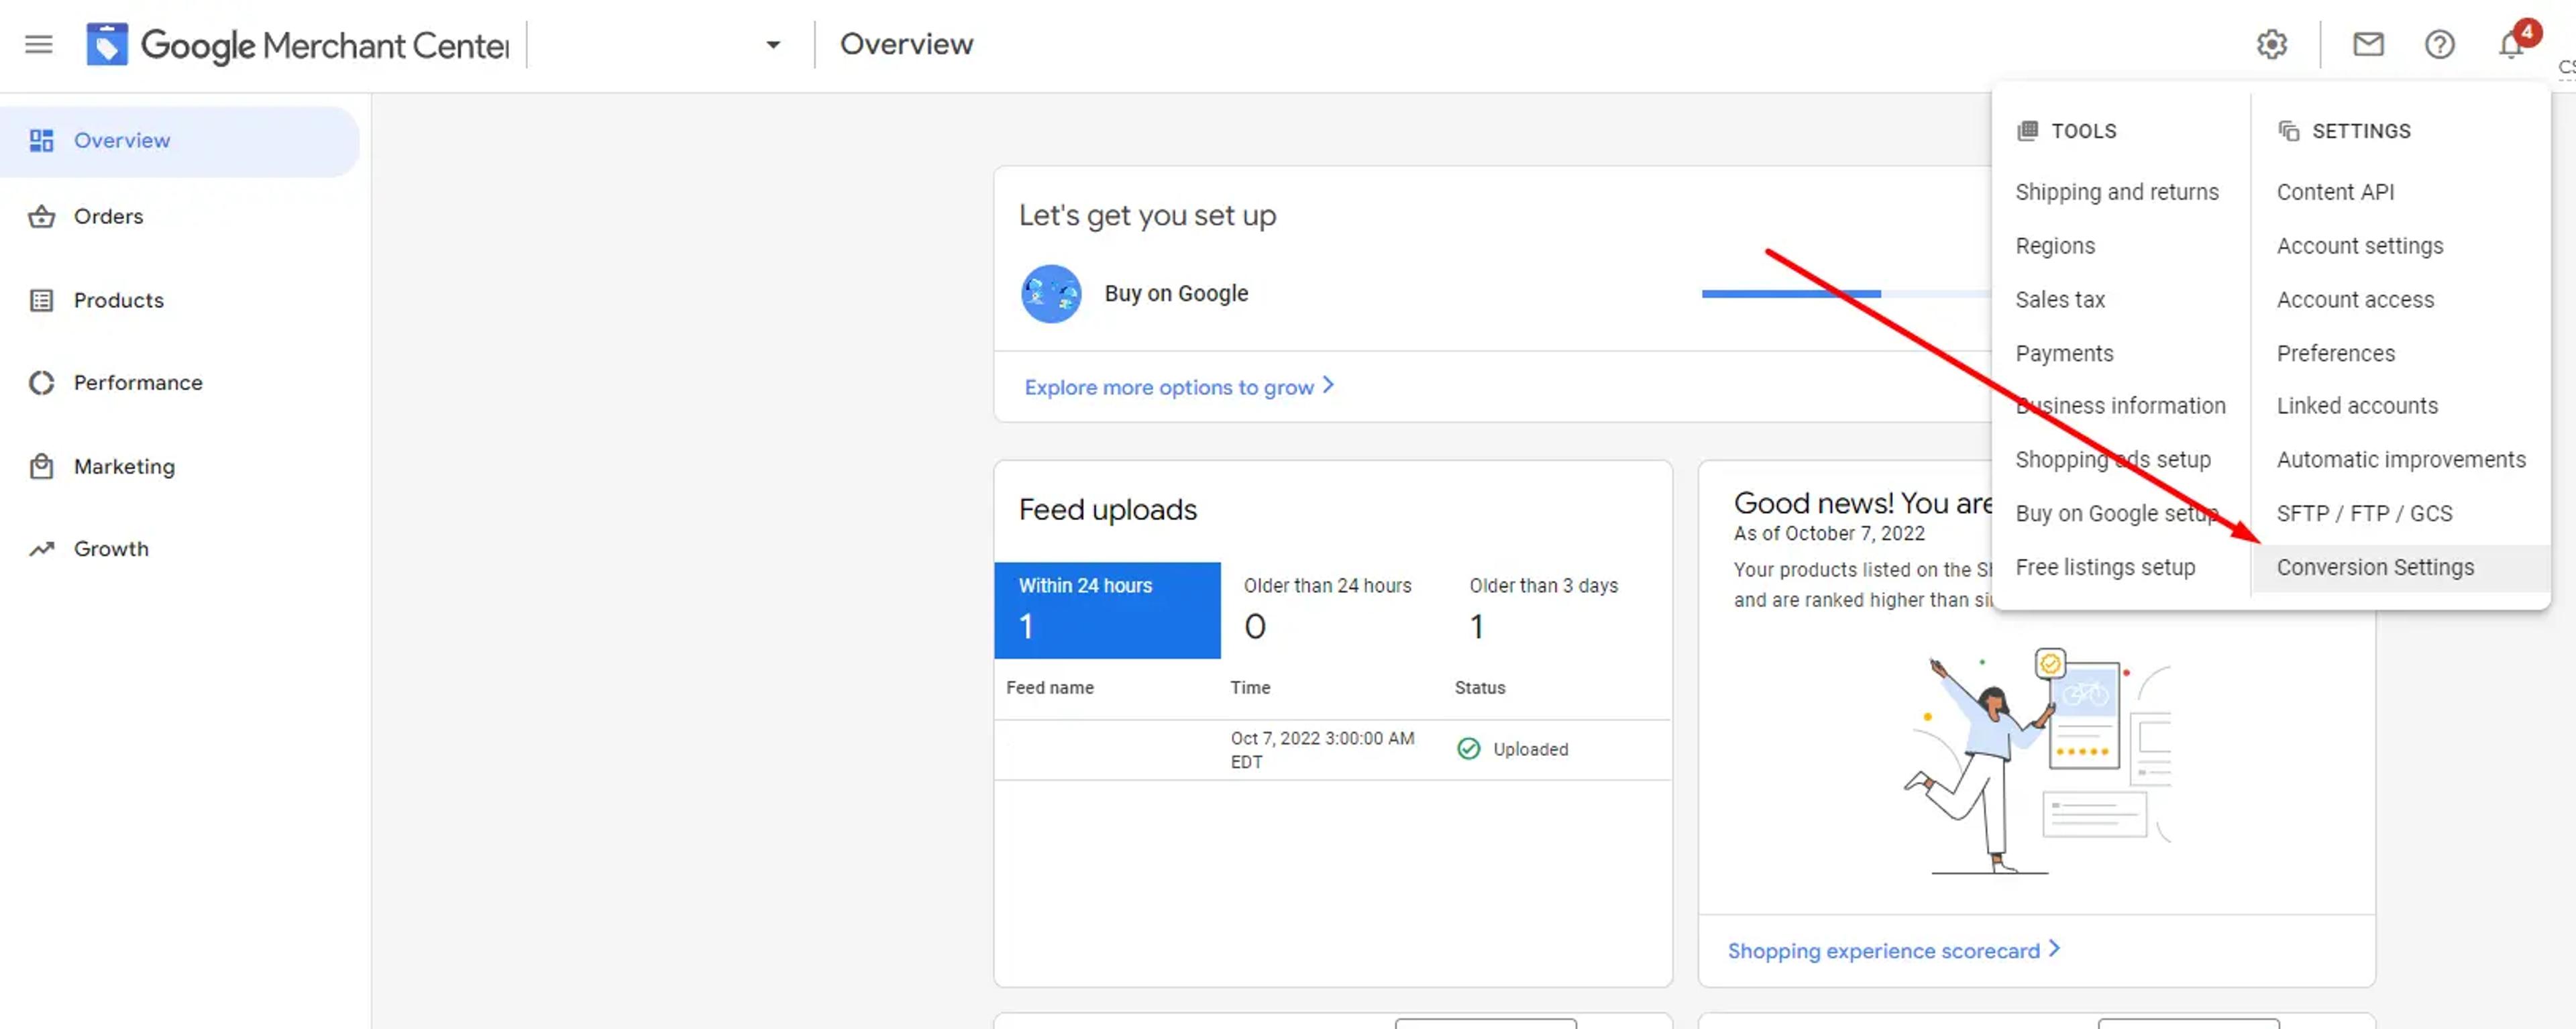Click the Buy on Google program icon
This screenshot has width=2576, height=1029.
(x=1050, y=293)
